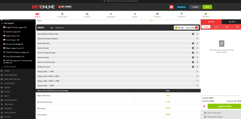Expand Player Performance Doubles row chevron
The image size is (241, 119).
[197, 39]
